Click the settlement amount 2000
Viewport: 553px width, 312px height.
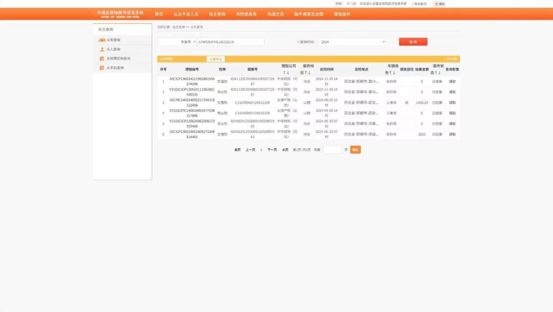point(422,134)
